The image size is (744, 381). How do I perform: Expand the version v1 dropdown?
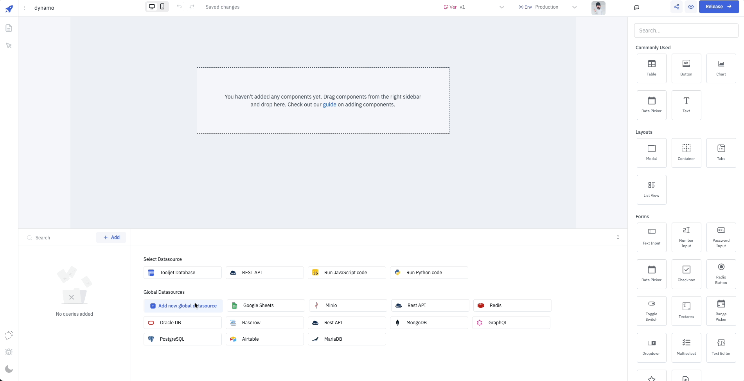click(x=501, y=7)
